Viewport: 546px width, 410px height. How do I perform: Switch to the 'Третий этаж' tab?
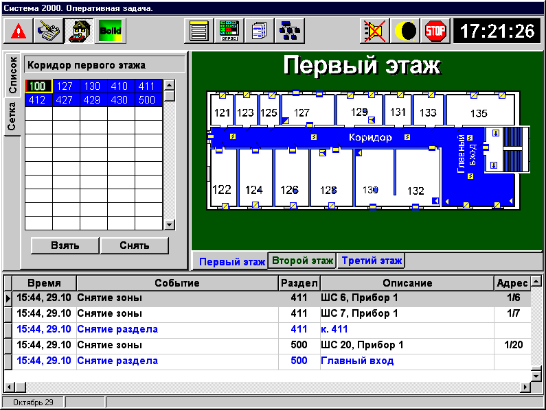371,261
